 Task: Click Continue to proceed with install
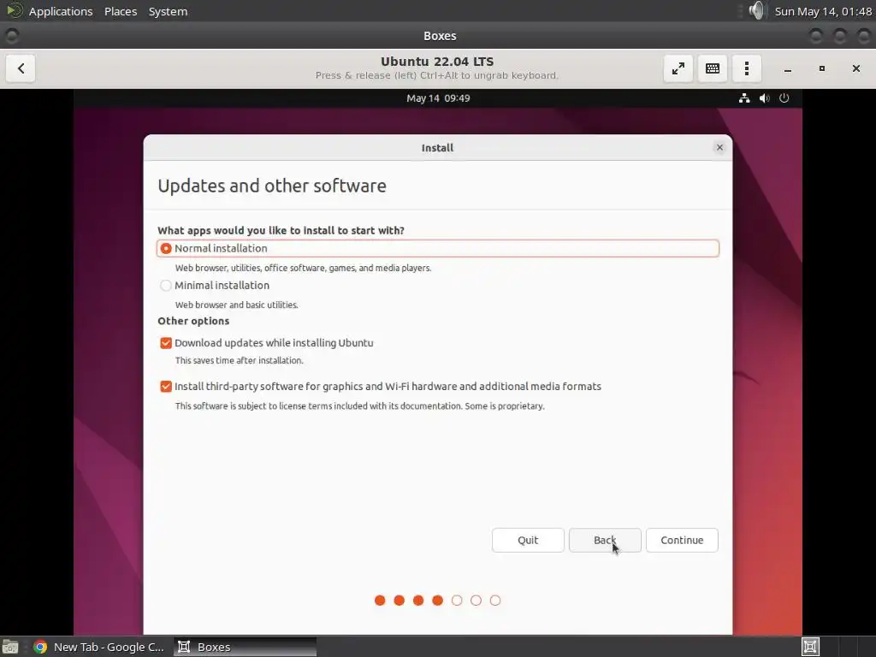[682, 541]
